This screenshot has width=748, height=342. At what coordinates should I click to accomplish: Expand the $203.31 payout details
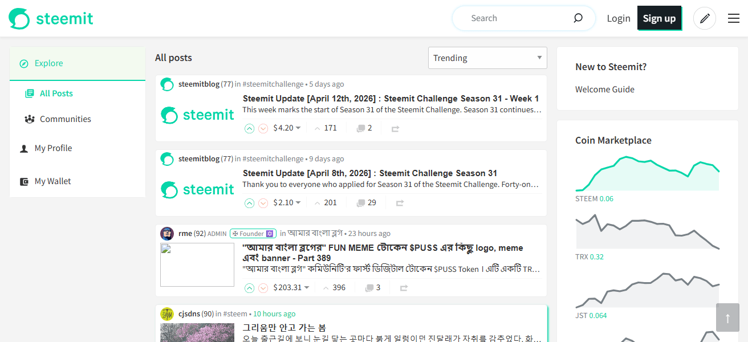coord(291,288)
